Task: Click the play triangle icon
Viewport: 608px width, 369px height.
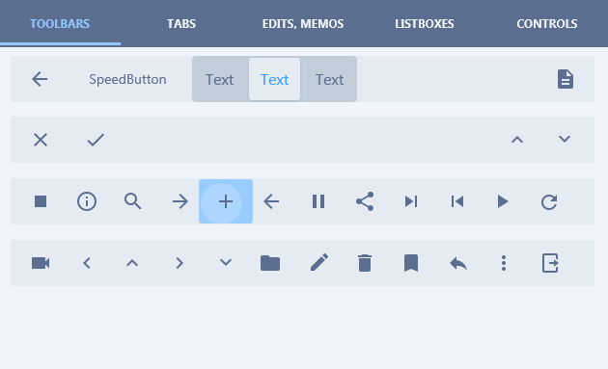Action: [x=503, y=201]
